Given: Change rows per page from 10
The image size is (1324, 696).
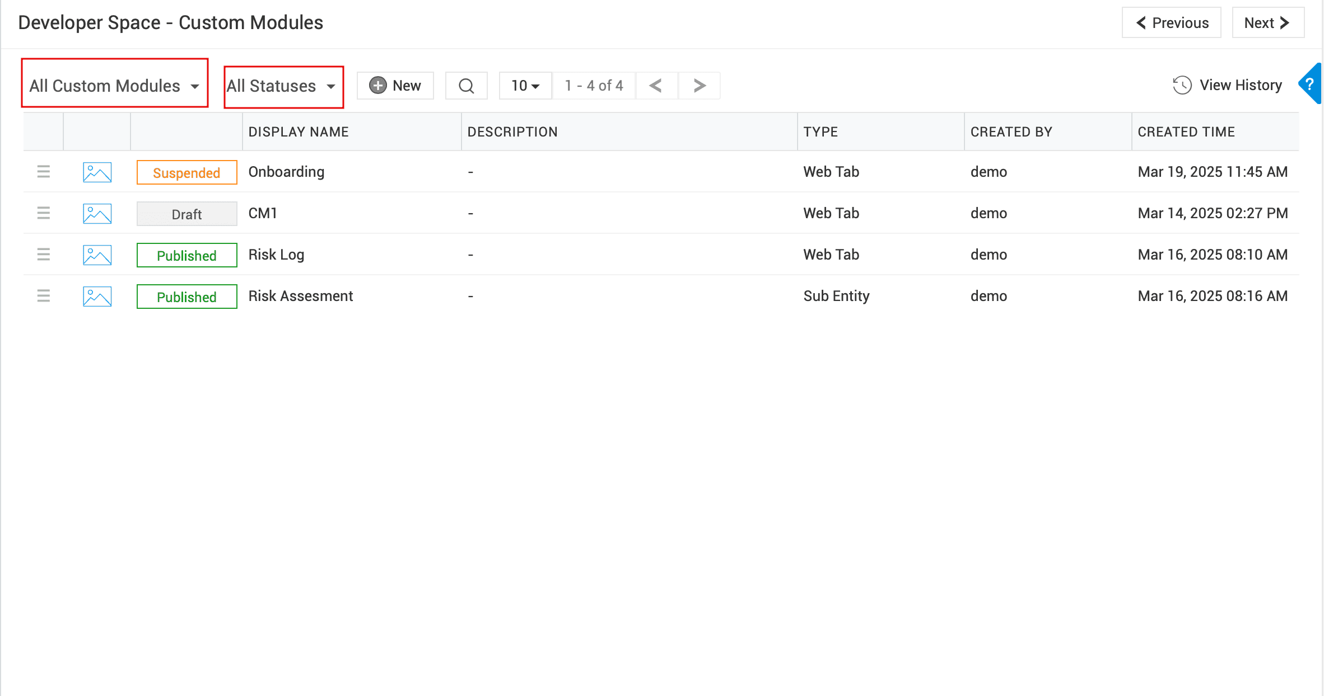Looking at the screenshot, I should coord(525,86).
